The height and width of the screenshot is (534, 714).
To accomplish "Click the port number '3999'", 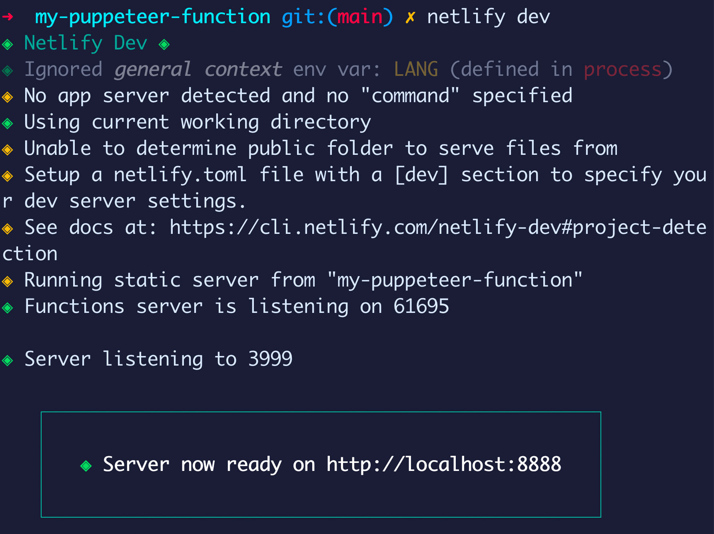I will (x=270, y=359).
